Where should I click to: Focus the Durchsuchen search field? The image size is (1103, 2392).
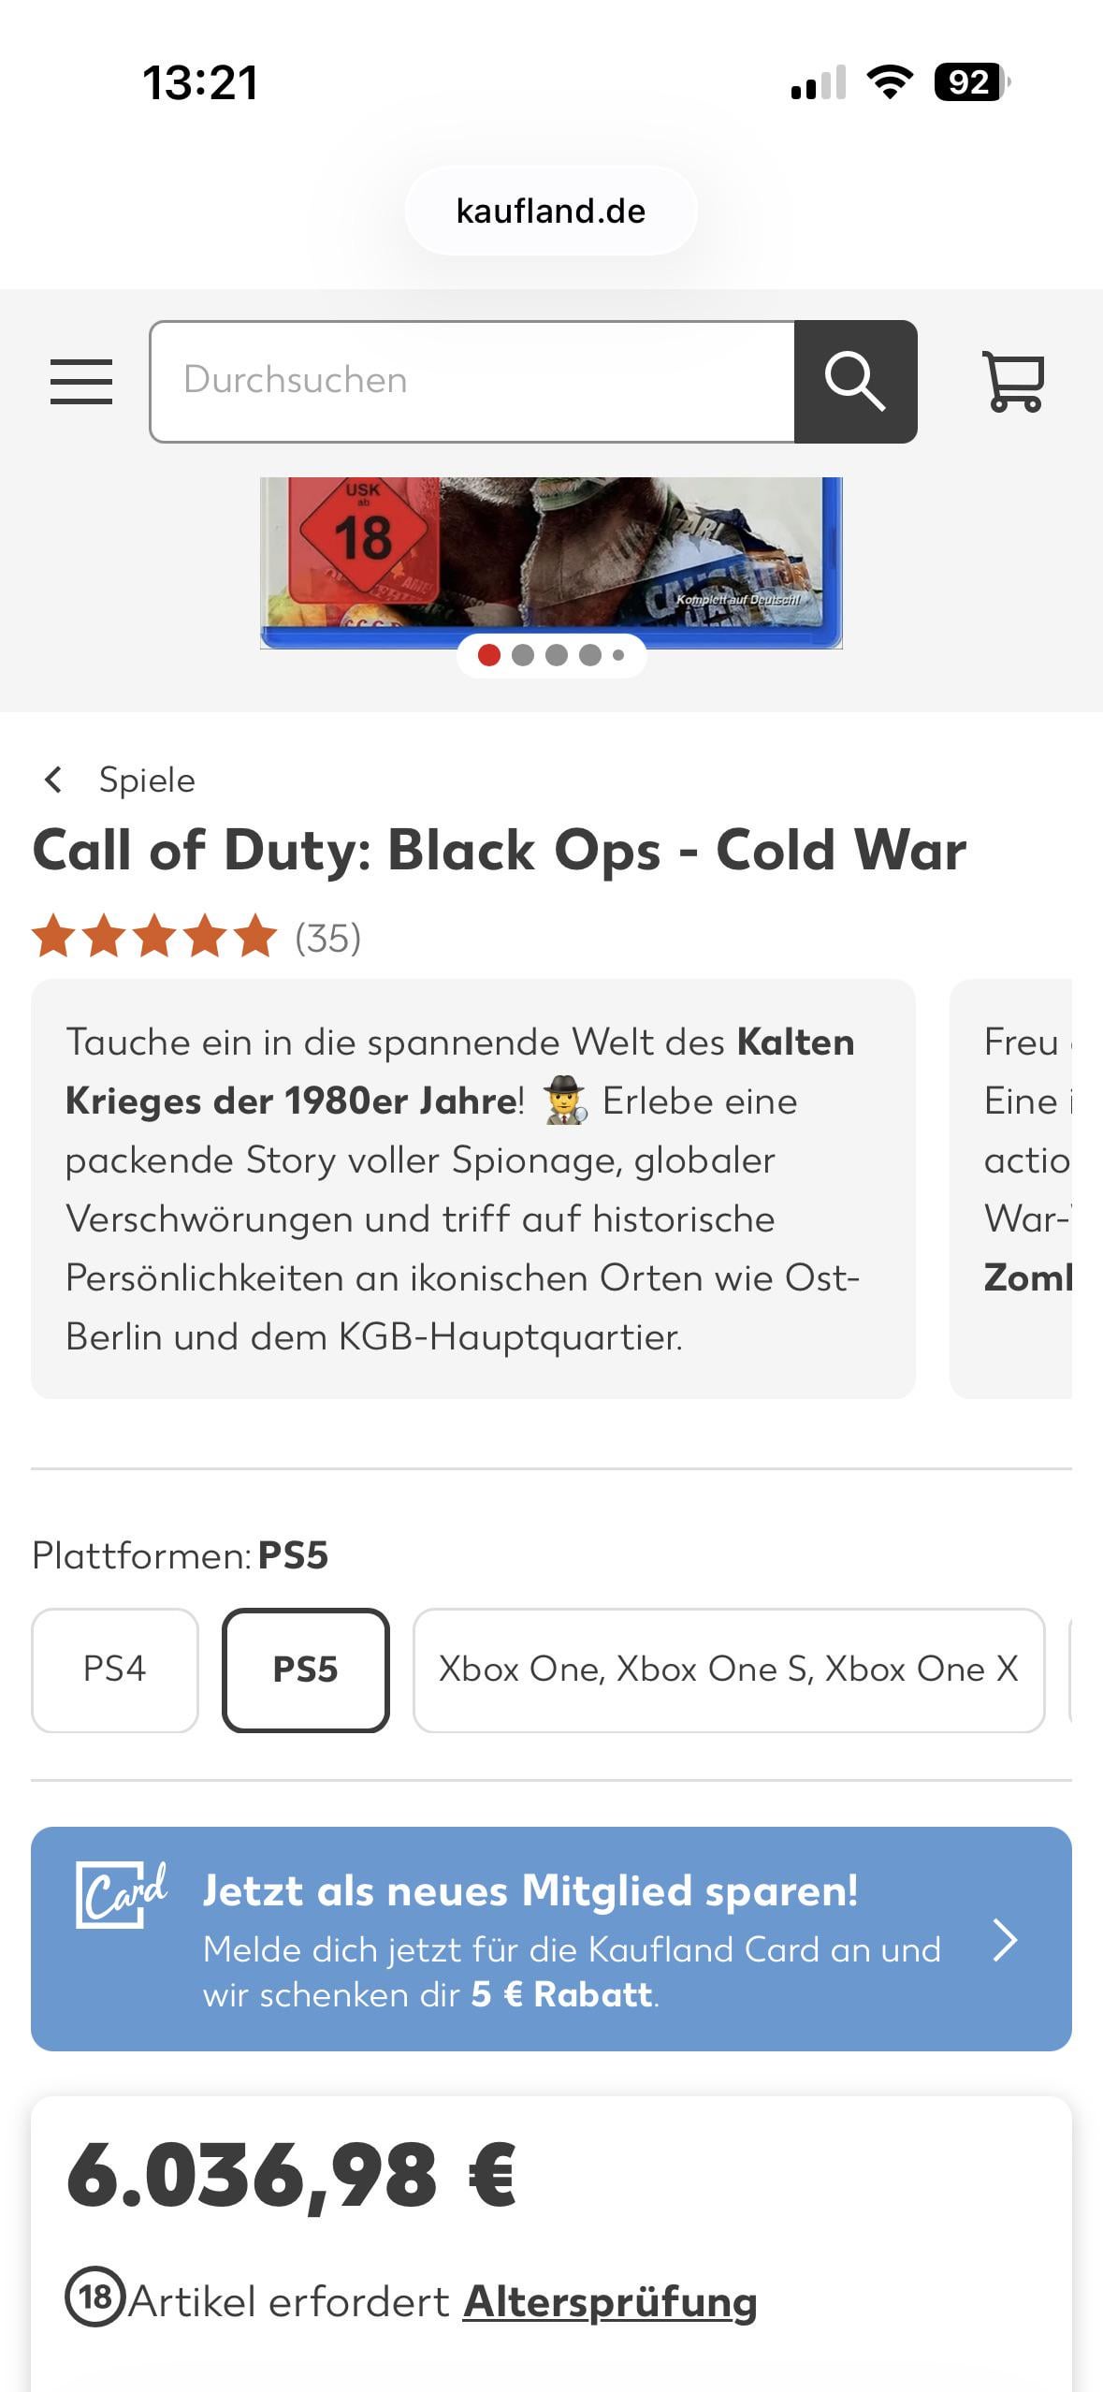(x=472, y=382)
